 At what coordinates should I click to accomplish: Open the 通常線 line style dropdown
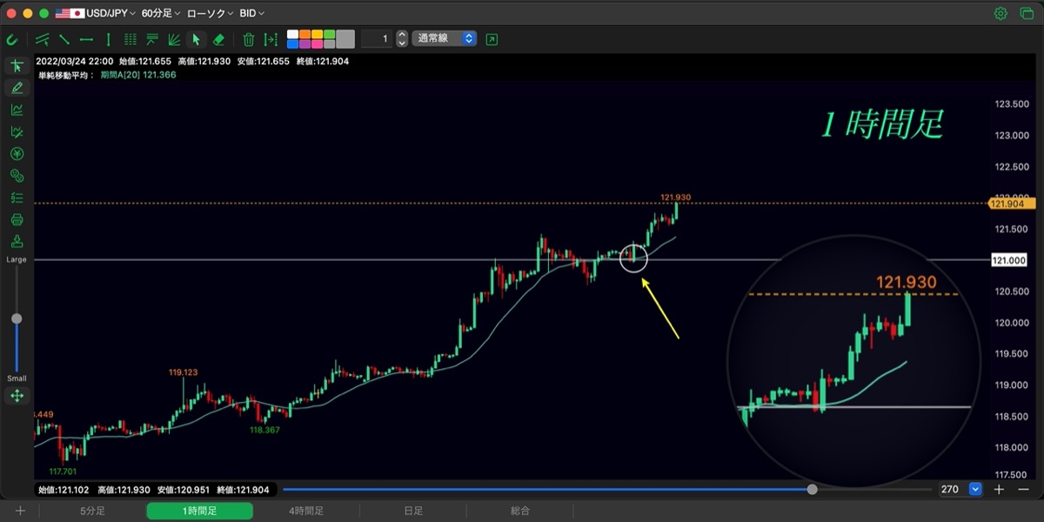click(x=444, y=39)
